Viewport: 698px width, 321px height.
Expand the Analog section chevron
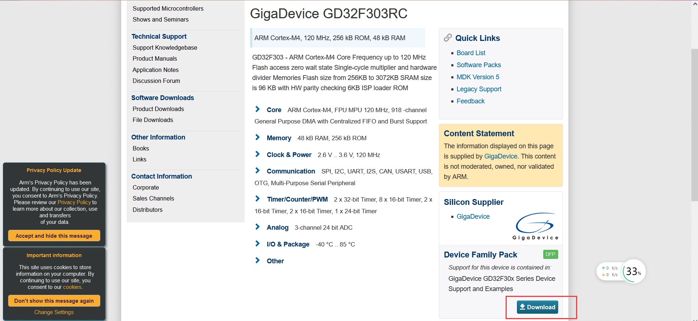click(x=257, y=227)
